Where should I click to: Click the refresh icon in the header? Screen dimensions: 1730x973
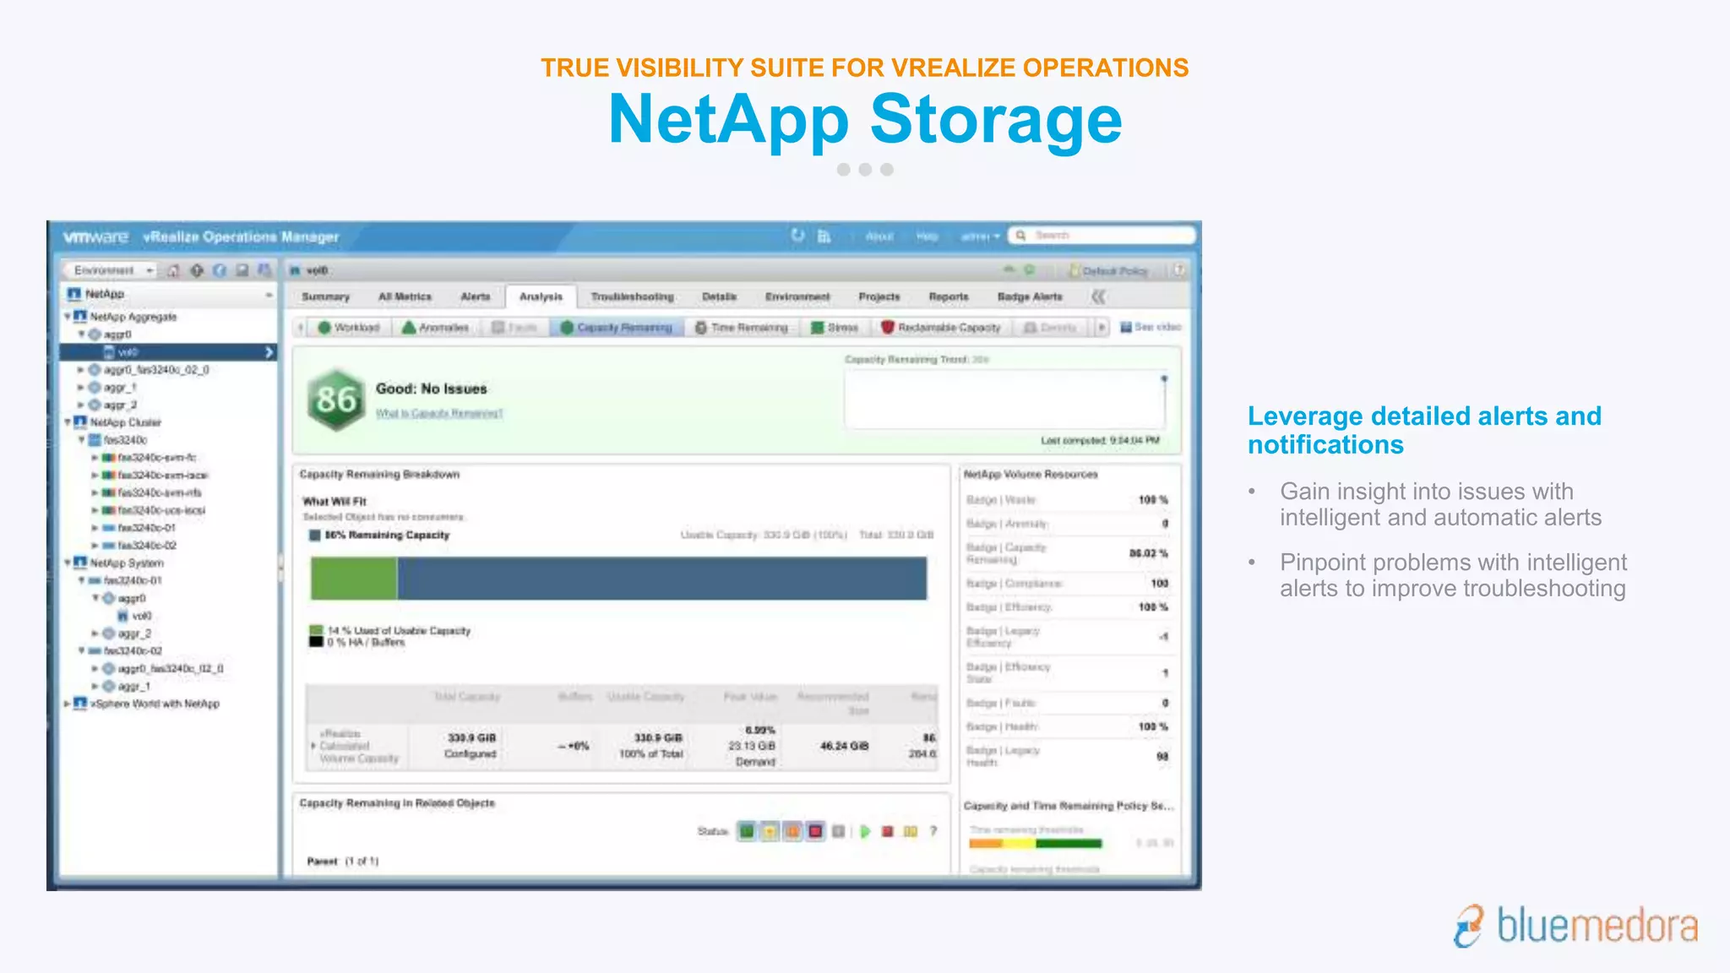point(797,236)
